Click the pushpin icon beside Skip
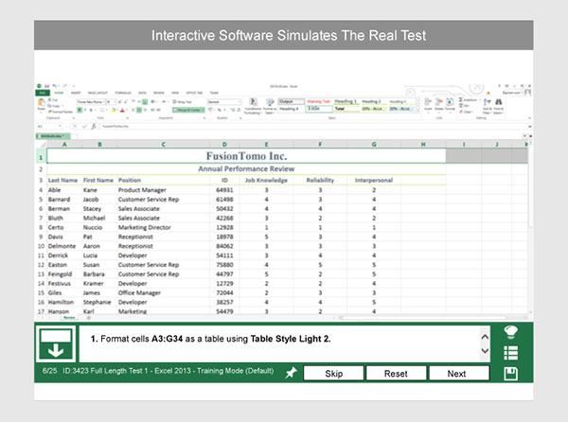 [291, 373]
